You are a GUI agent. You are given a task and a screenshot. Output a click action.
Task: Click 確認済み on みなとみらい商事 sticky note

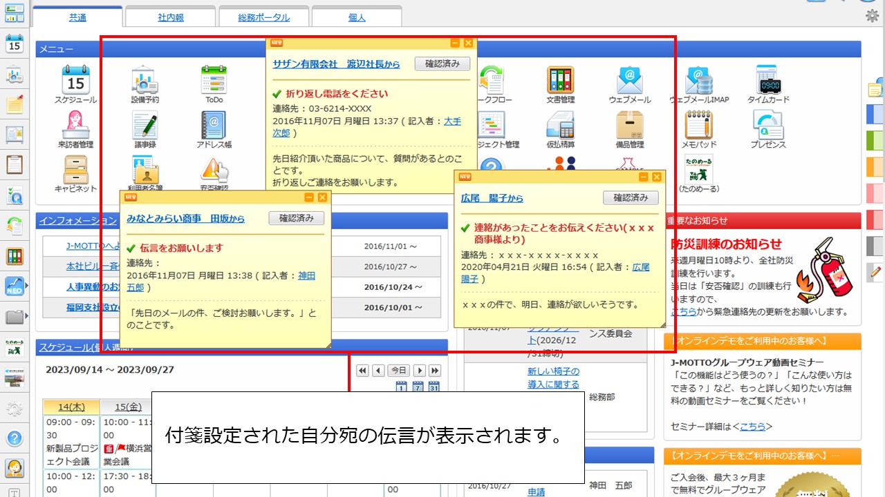click(296, 218)
